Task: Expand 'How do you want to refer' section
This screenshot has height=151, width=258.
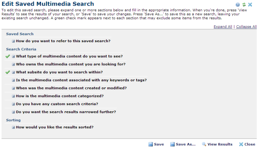Action: click(13, 41)
